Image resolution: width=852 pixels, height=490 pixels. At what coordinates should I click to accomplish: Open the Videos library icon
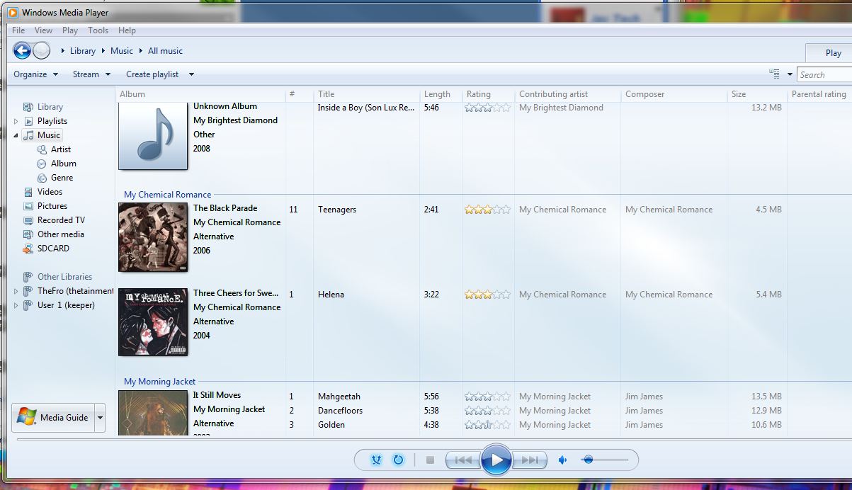(x=28, y=192)
